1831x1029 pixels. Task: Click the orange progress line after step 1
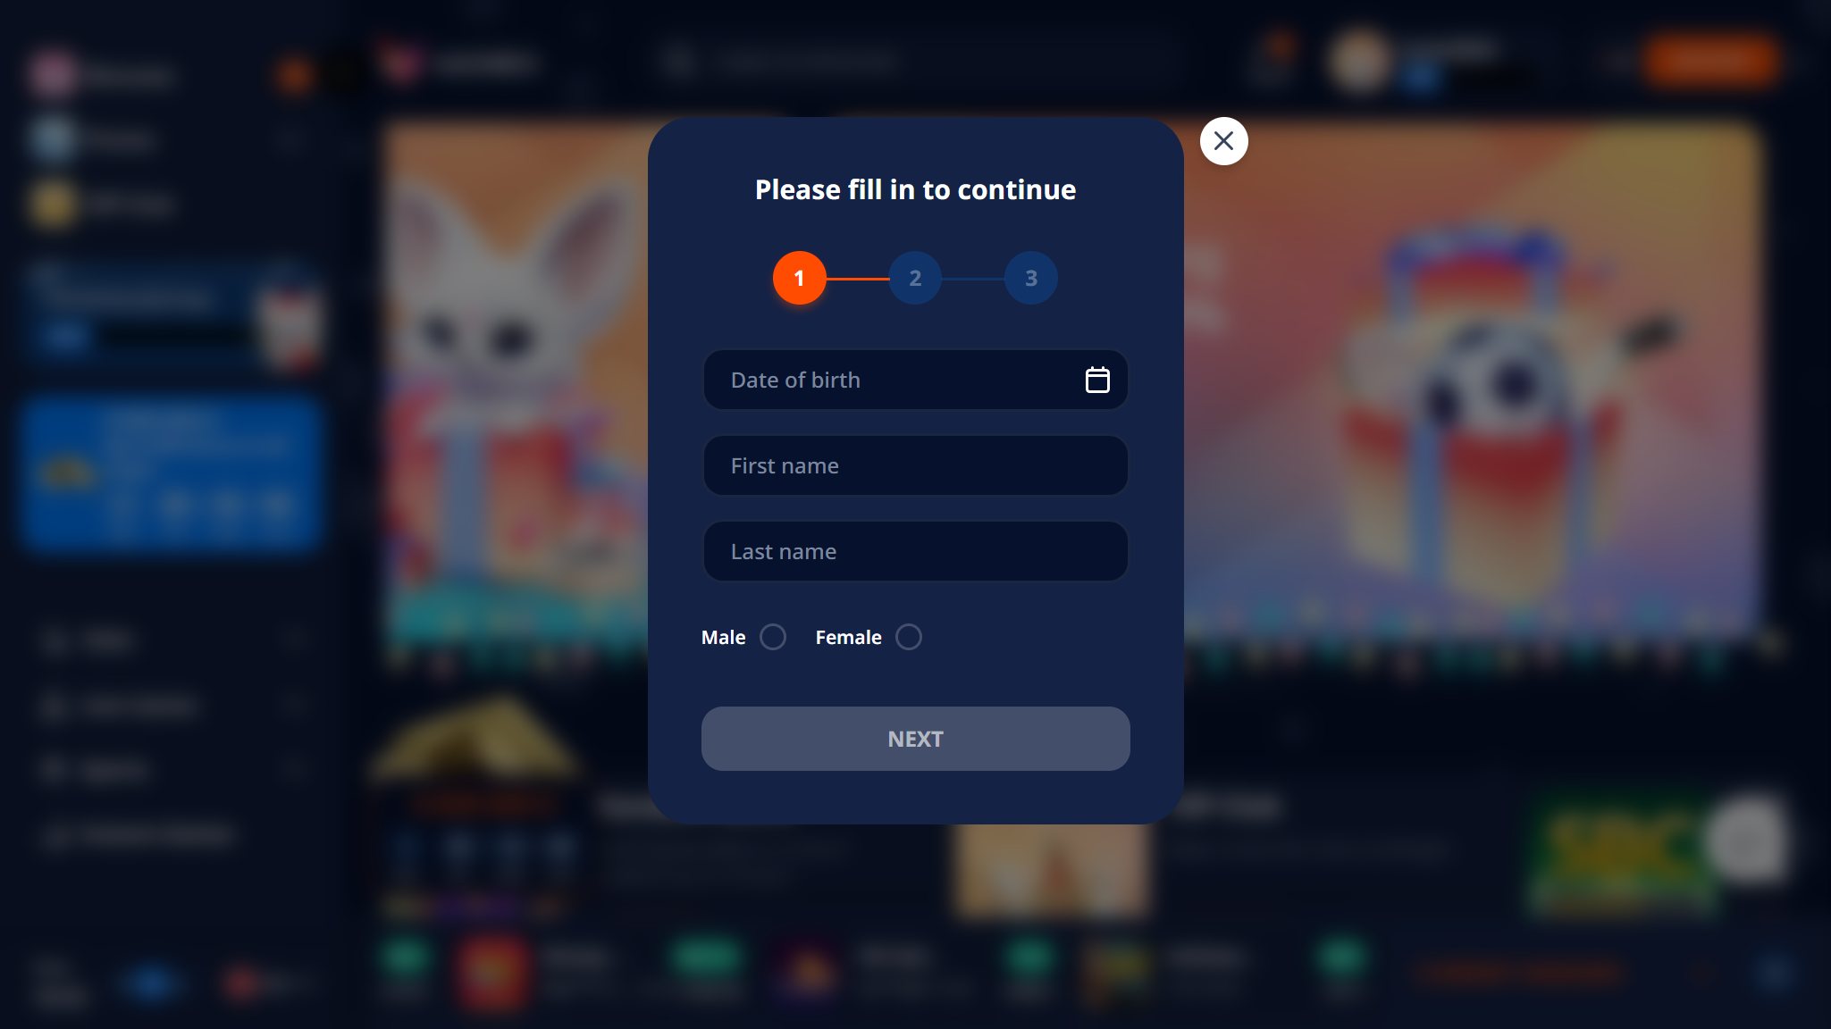pyautogui.click(x=857, y=279)
